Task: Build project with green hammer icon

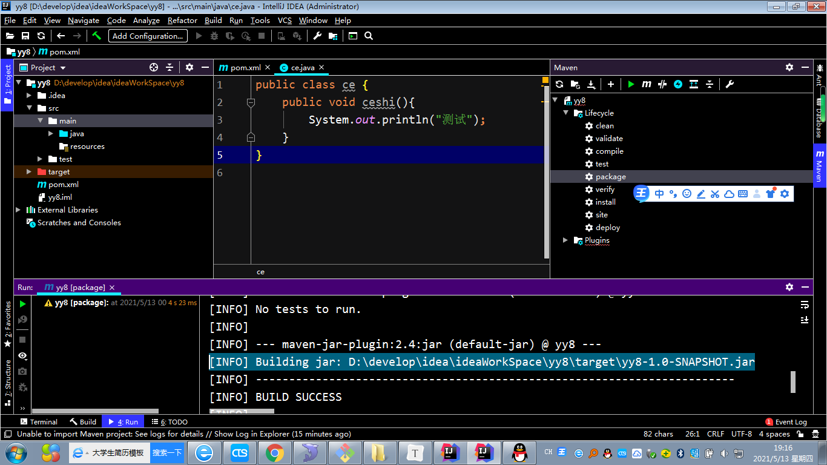Action: (96, 36)
